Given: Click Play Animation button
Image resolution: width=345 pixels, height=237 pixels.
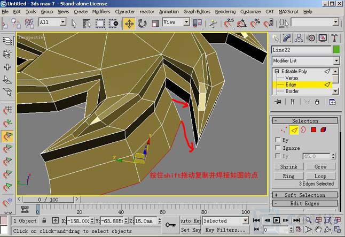Looking at the screenshot, I should coord(276,220).
